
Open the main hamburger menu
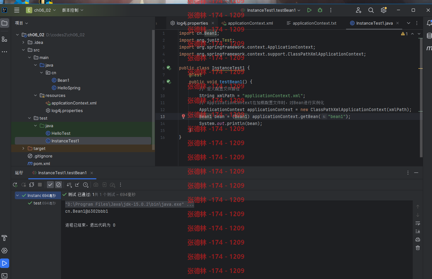click(x=17, y=10)
